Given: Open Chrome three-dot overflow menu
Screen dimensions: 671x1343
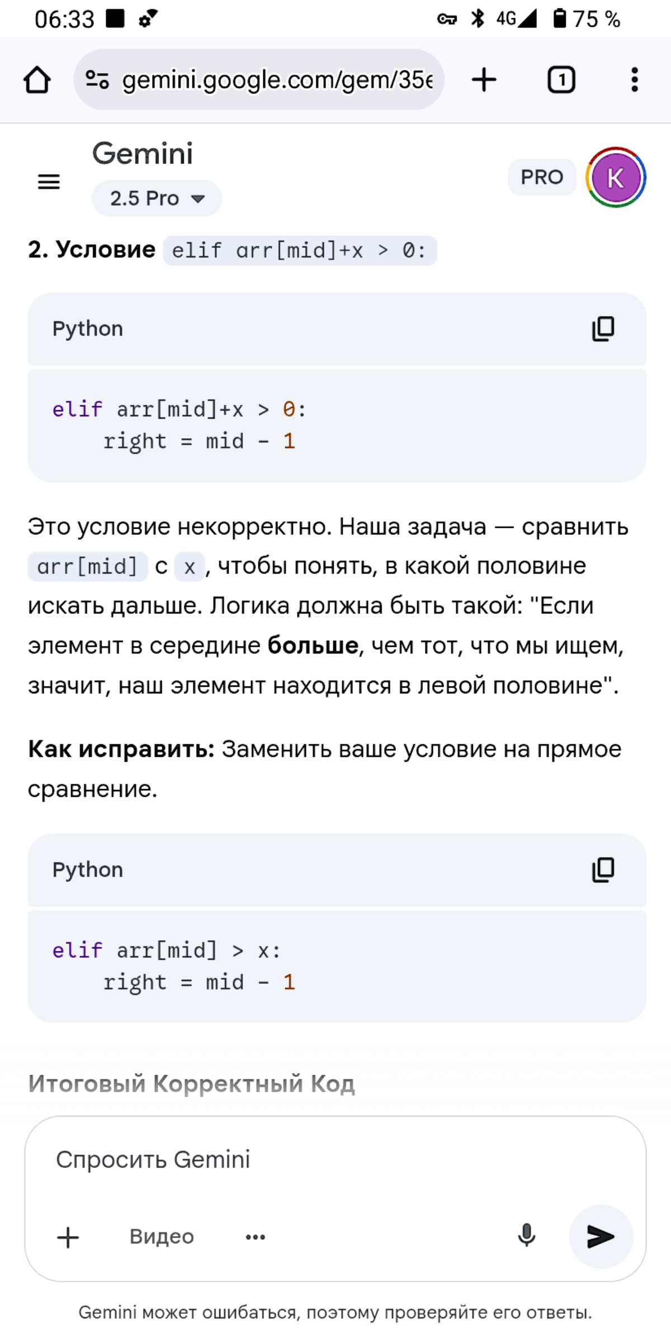Looking at the screenshot, I should [635, 79].
